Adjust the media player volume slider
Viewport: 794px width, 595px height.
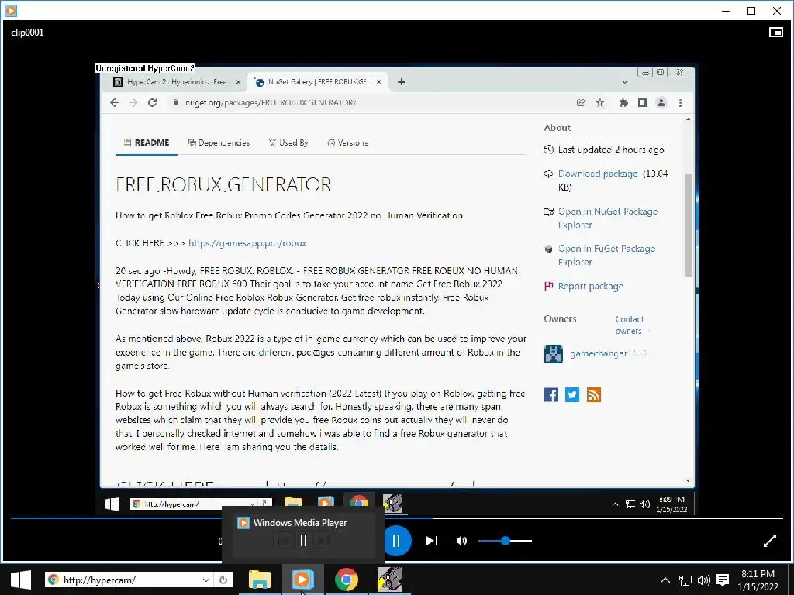(x=505, y=541)
